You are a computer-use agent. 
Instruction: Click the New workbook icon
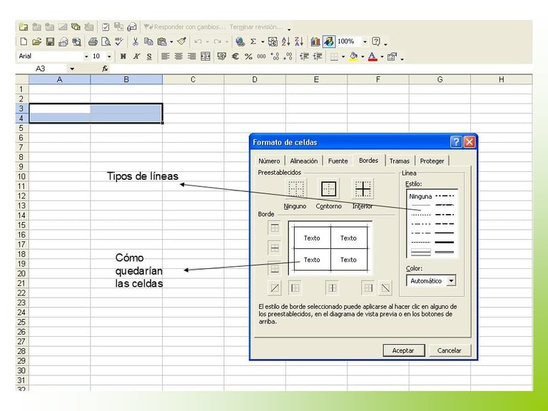tap(24, 41)
